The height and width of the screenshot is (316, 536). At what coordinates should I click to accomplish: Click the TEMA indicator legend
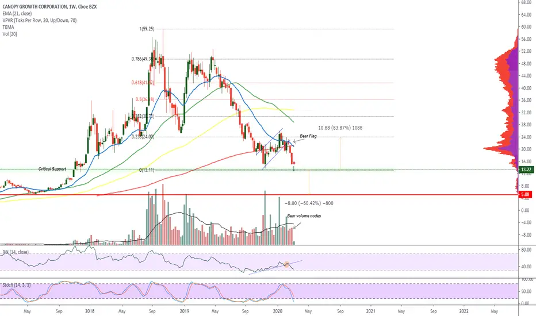8,28
